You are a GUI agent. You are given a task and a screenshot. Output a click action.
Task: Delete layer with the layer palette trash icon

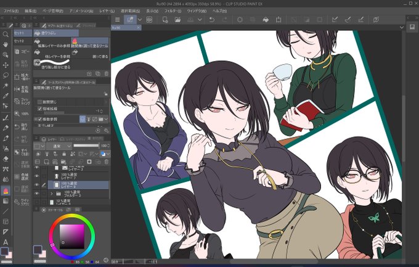pos(107,162)
